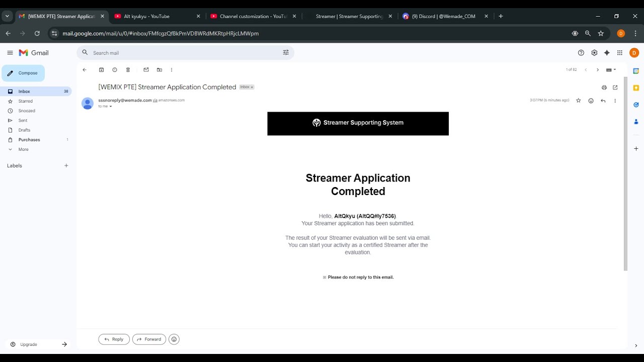This screenshot has height=362, width=644.
Task: Get add-ons plus in side panel
Action: 636,149
